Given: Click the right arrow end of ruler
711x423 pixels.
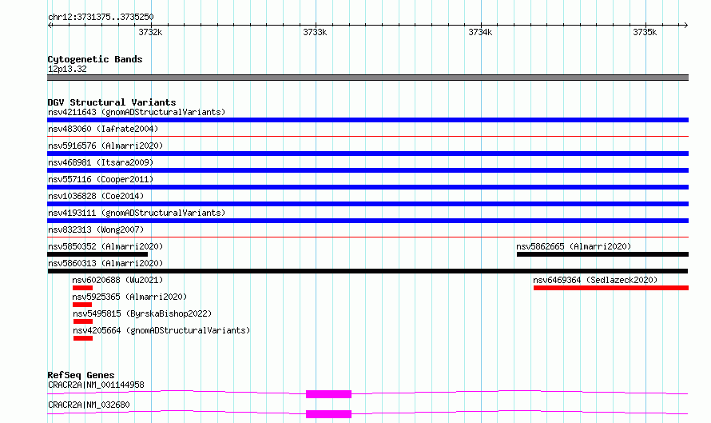Looking at the screenshot, I should pyautogui.click(x=685, y=25).
